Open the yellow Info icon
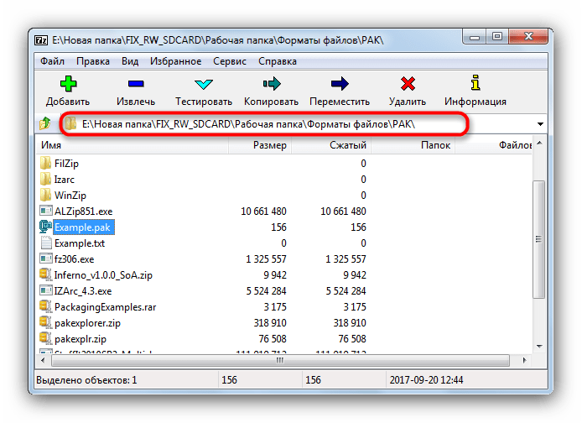 coord(475,83)
